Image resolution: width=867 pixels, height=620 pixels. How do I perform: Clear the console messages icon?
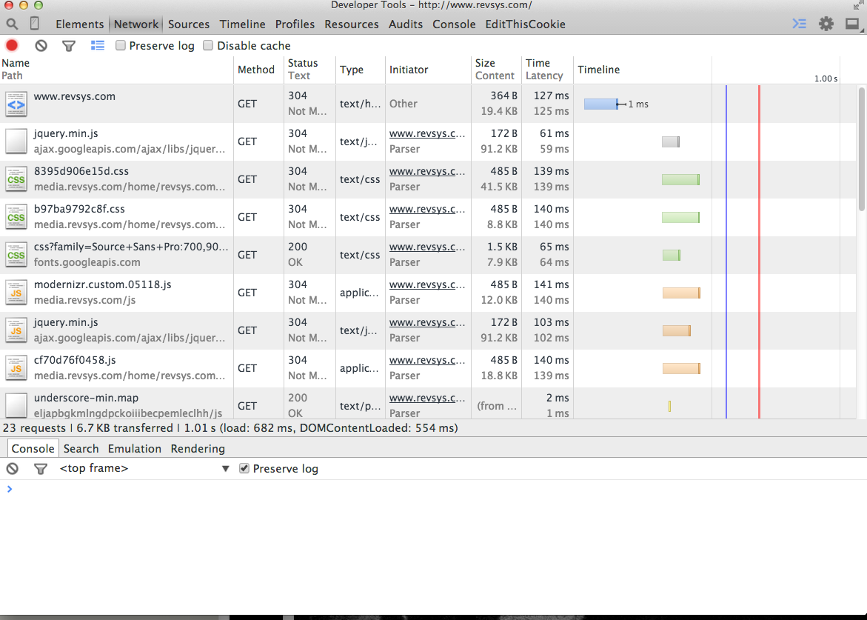tap(11, 468)
